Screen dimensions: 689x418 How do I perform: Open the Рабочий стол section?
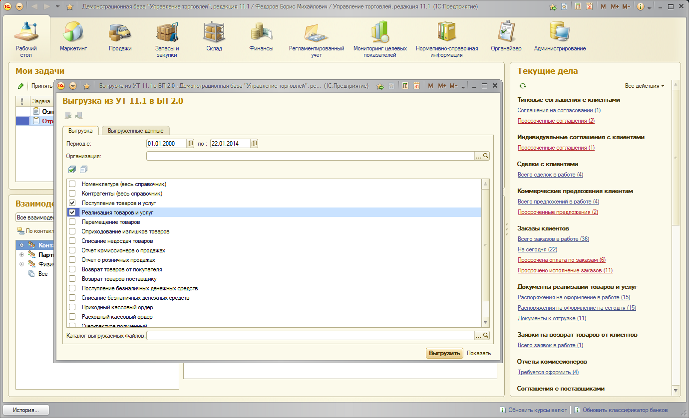tap(26, 39)
